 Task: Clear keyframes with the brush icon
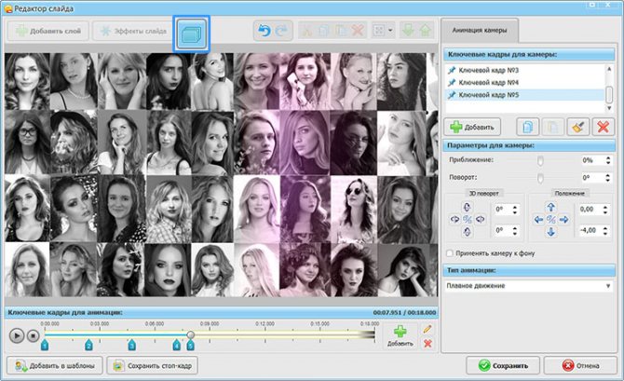coord(578,127)
